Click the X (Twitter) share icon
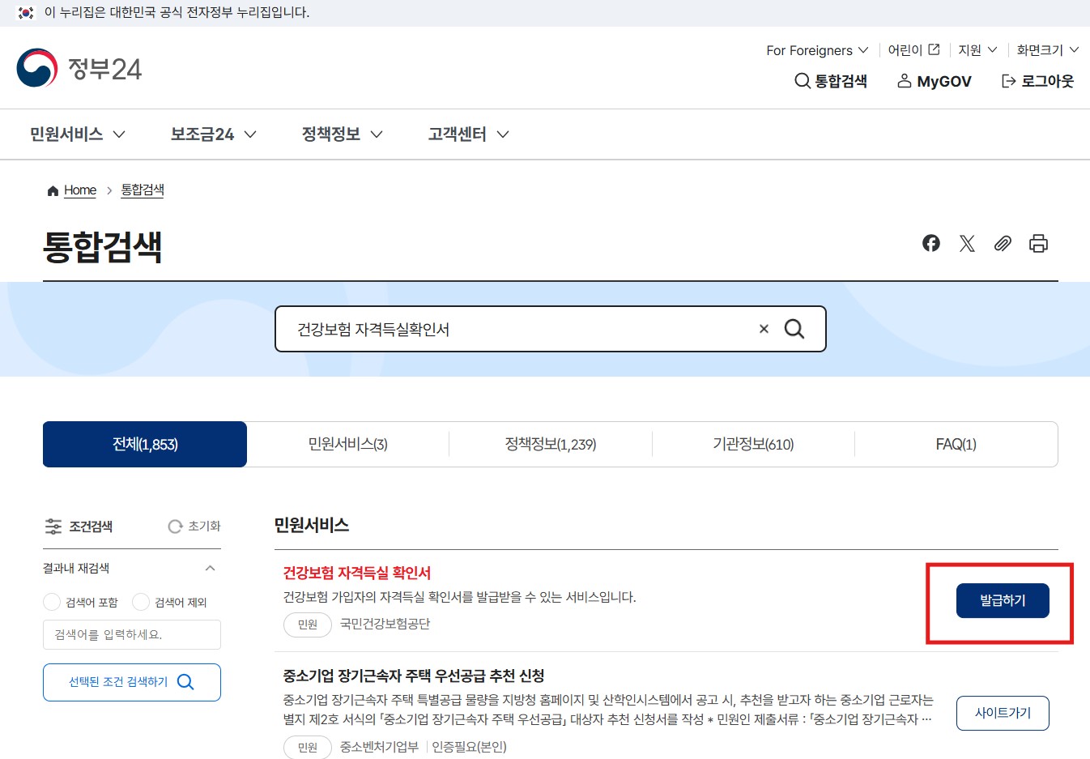 click(967, 243)
